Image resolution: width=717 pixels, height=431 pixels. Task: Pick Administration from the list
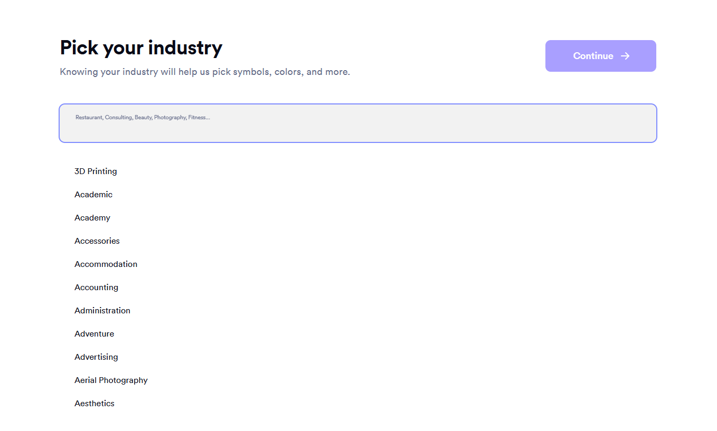pos(102,311)
